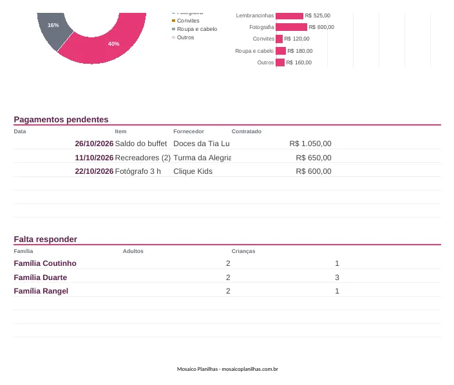
Task: Select the date 11/10/2026
Action: click(94, 158)
